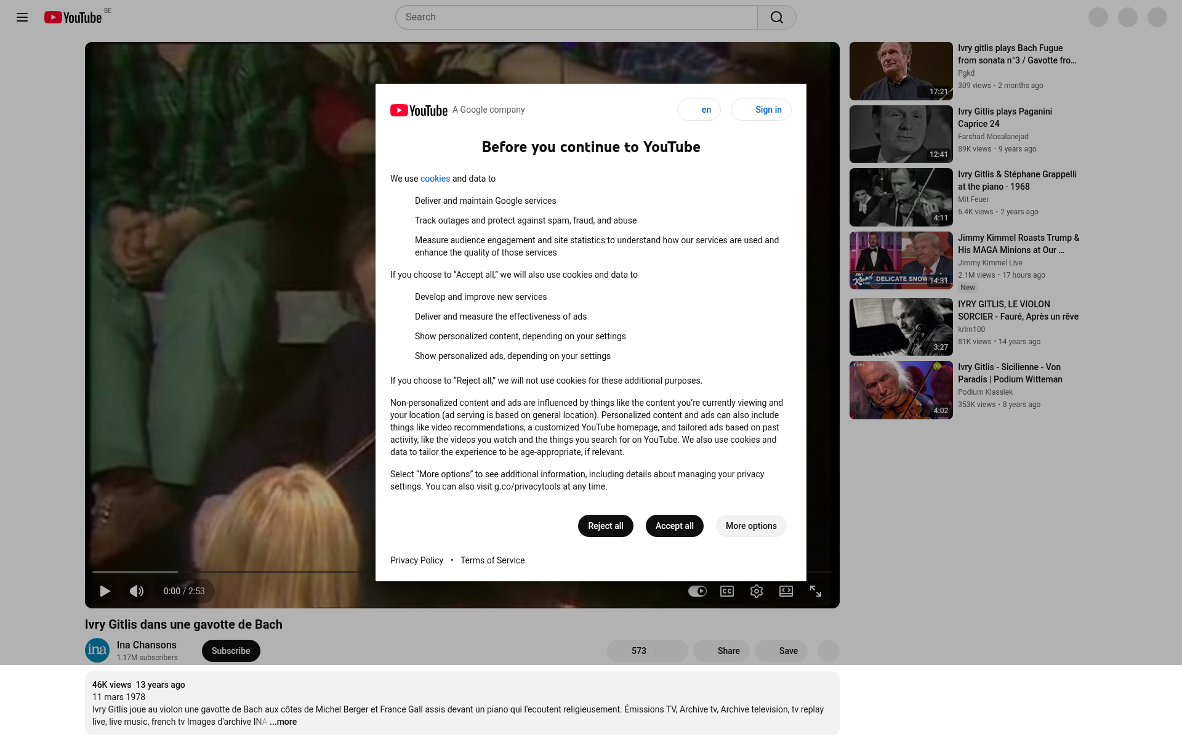Open the player settings gear
Viewport: 1182px width, 750px height.
tap(757, 591)
